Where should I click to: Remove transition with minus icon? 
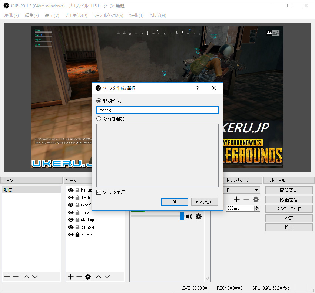coord(246,199)
